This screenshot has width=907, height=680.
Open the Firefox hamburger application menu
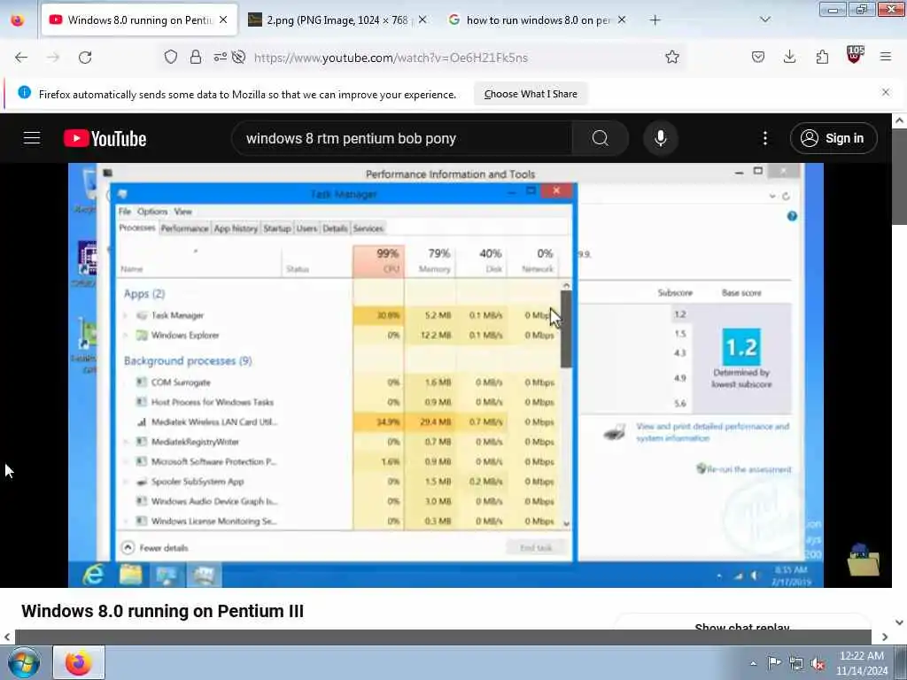(886, 58)
